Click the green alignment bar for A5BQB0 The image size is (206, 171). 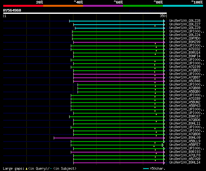pyautogui.click(x=121, y=92)
